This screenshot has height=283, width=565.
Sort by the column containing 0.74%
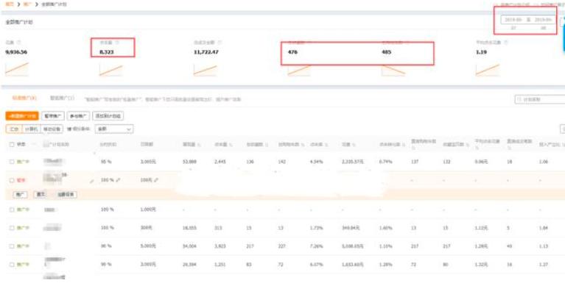[392, 144]
